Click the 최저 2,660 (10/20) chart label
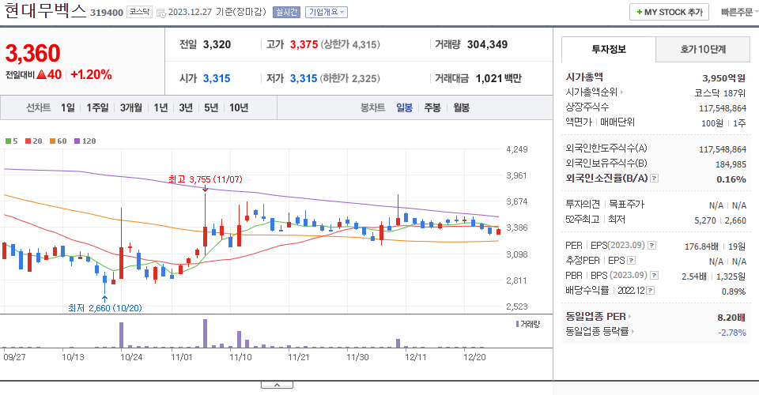759x395 pixels. click(105, 308)
